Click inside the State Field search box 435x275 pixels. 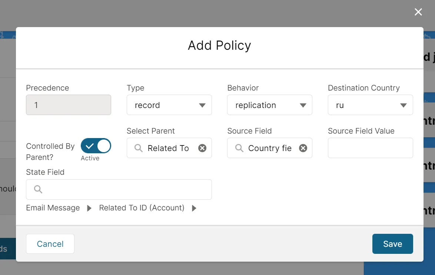click(x=119, y=189)
